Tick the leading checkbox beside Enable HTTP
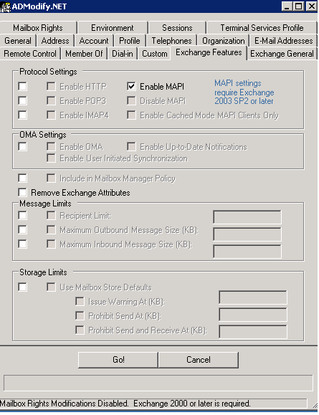This screenshot has height=415, width=319. 22,86
